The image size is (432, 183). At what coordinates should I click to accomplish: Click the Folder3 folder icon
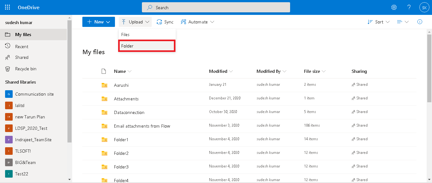[104, 167]
